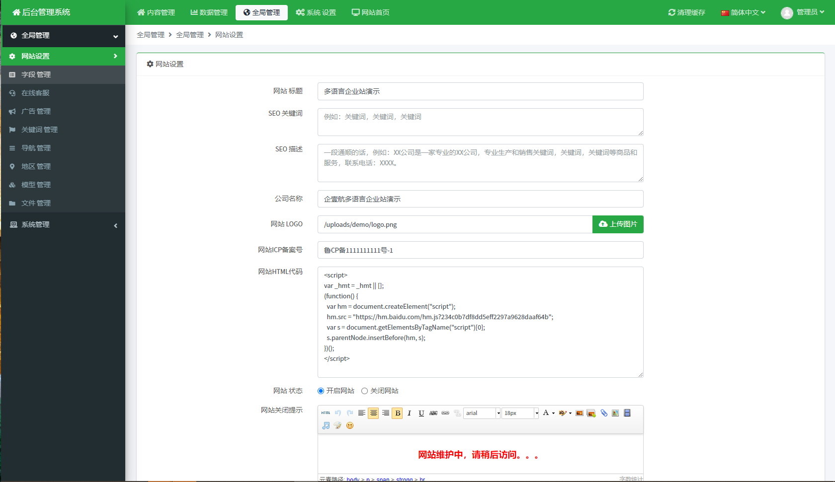The height and width of the screenshot is (482, 835).
Task: Remove hyperlink with unlink icon
Action: [x=457, y=413]
